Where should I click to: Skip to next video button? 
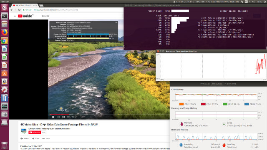pos(58,117)
